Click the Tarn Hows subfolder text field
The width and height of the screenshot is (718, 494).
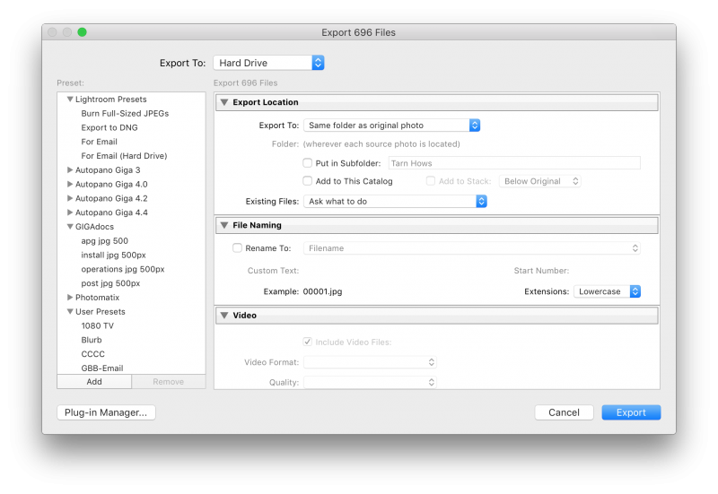(512, 163)
